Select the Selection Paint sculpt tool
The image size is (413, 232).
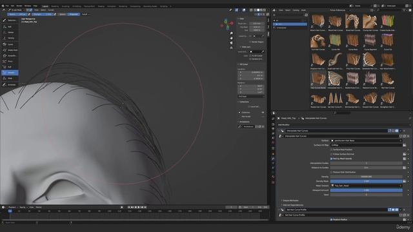[10, 20]
